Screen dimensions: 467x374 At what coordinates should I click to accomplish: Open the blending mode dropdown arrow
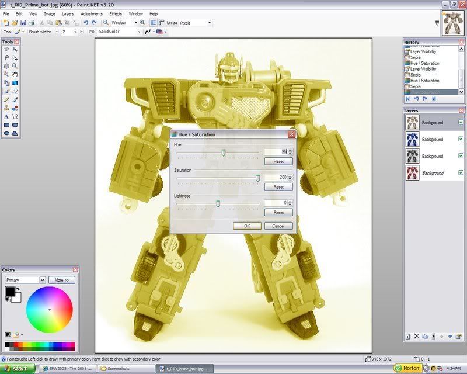click(x=165, y=32)
